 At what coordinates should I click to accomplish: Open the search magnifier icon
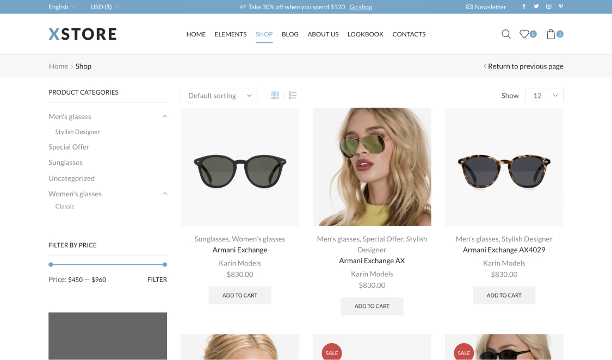(x=506, y=34)
